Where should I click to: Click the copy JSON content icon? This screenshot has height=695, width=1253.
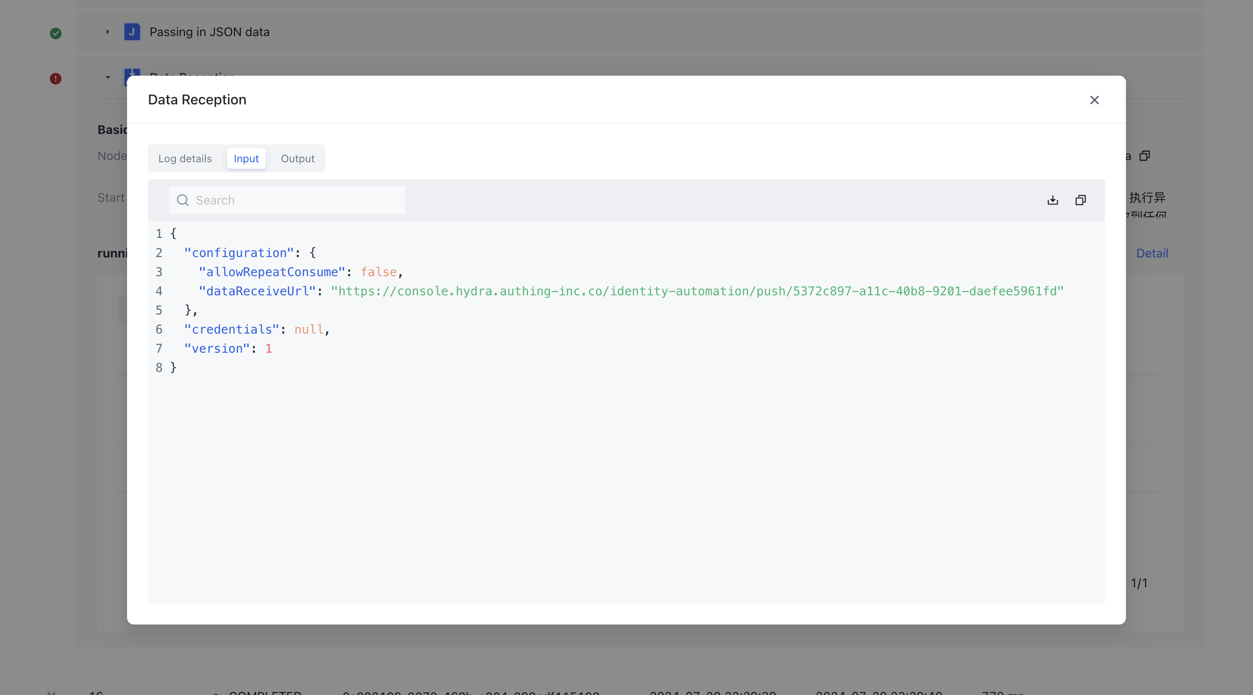(1080, 200)
